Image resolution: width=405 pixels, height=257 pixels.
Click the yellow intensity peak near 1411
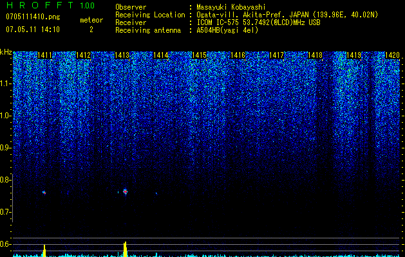[x=44, y=251]
